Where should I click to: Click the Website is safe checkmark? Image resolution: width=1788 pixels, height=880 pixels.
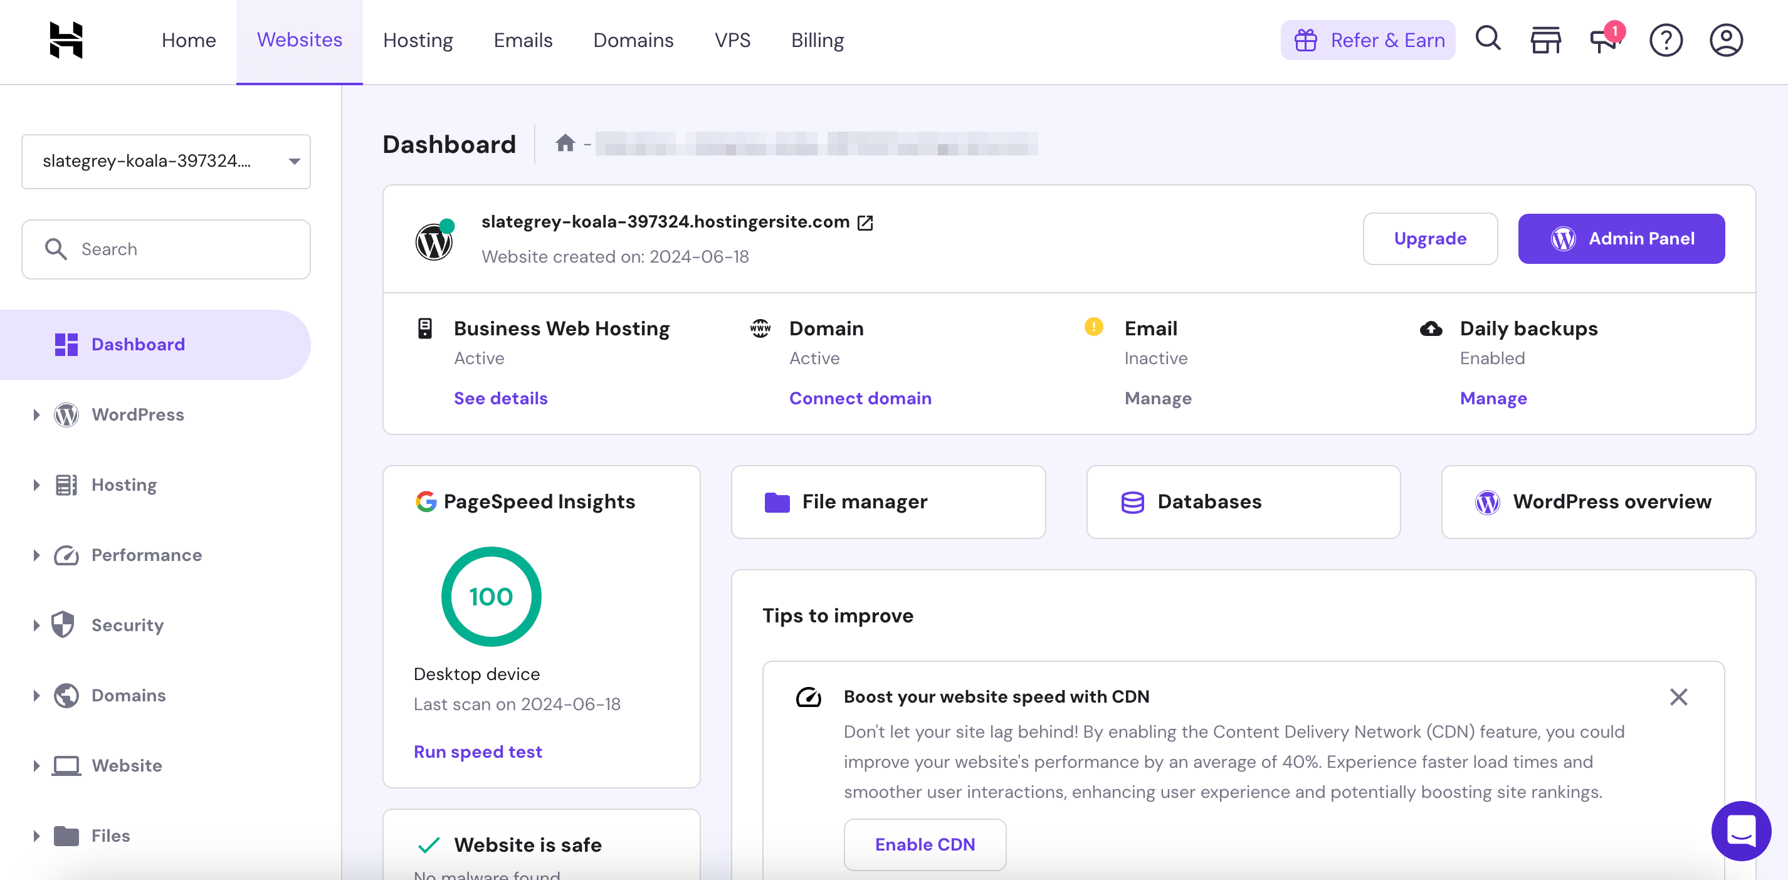point(429,845)
